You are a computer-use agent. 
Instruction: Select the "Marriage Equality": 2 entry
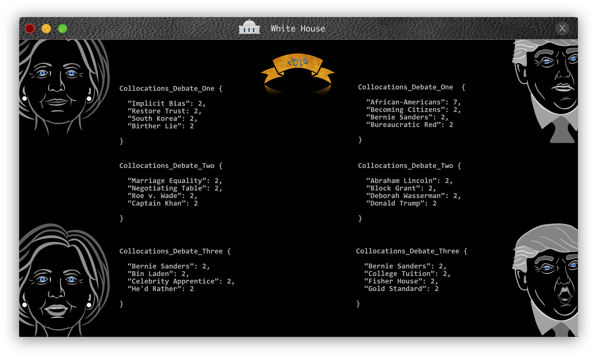point(175,181)
